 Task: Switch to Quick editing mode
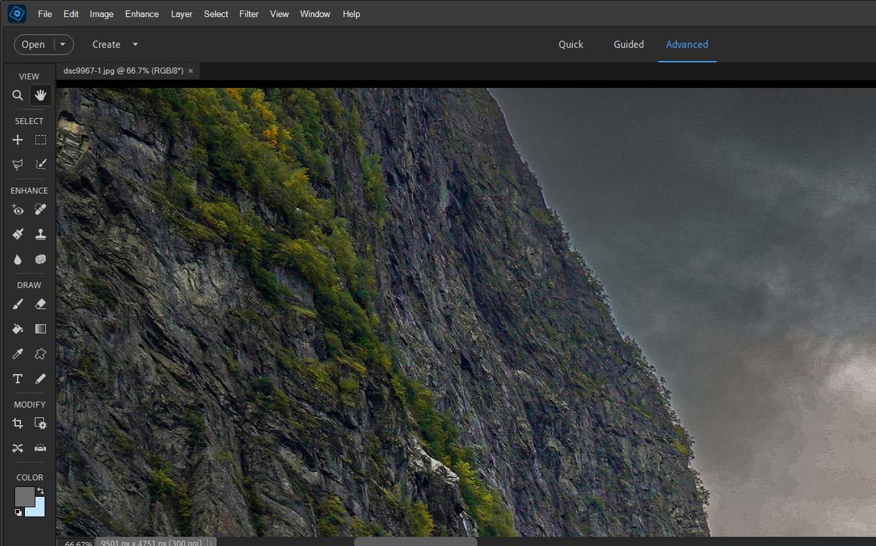point(570,45)
